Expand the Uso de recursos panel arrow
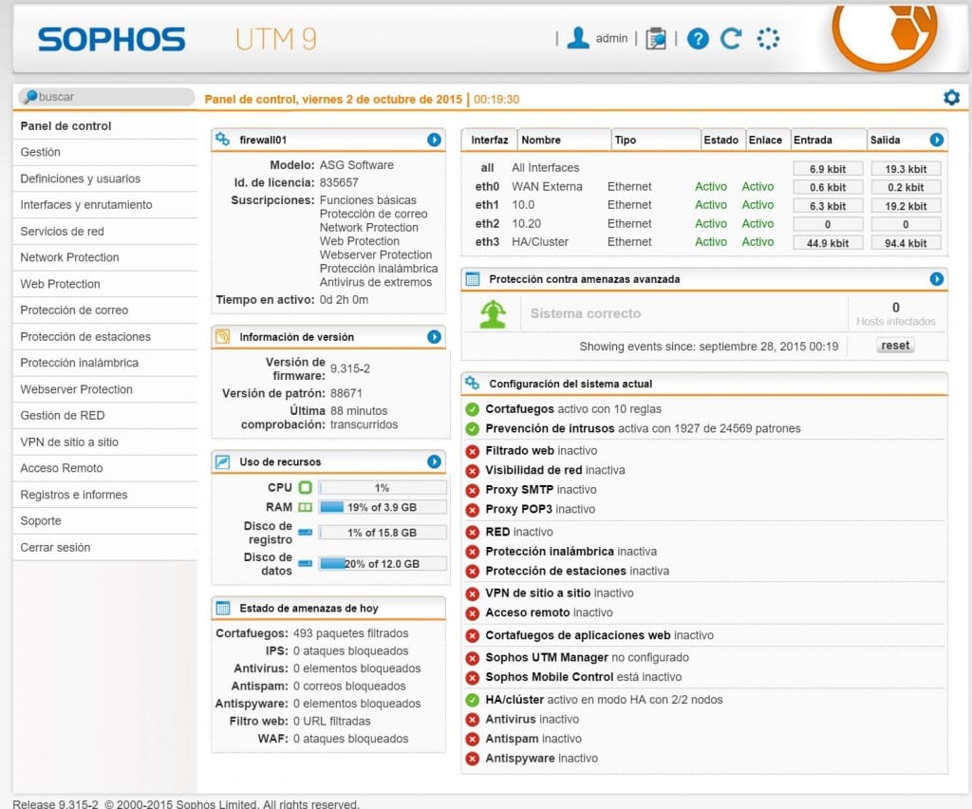The image size is (972, 809). pyautogui.click(x=434, y=461)
